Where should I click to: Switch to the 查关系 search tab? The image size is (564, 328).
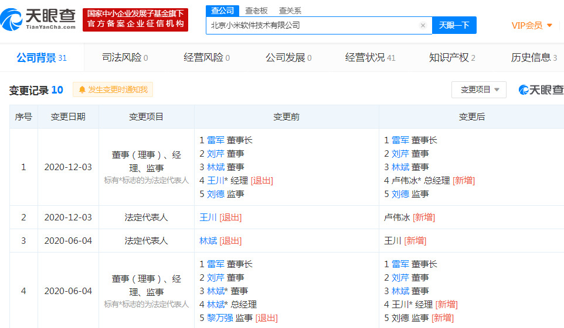pos(290,11)
